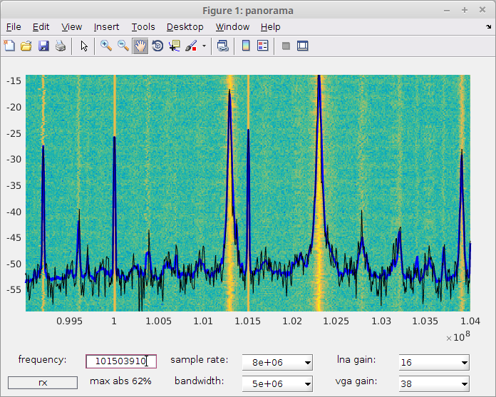Click the rx button
Screen dimensions: 496x397
(43, 383)
